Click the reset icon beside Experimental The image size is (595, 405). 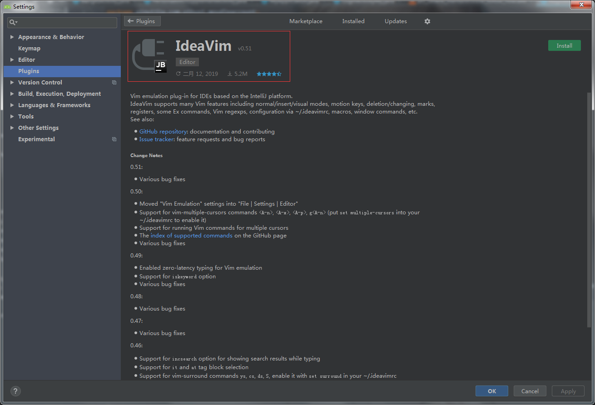click(114, 139)
